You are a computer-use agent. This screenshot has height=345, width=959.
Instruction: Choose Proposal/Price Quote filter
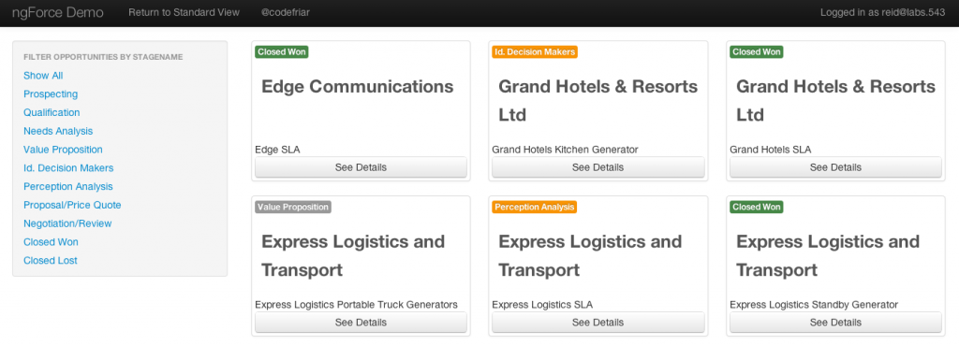click(72, 205)
